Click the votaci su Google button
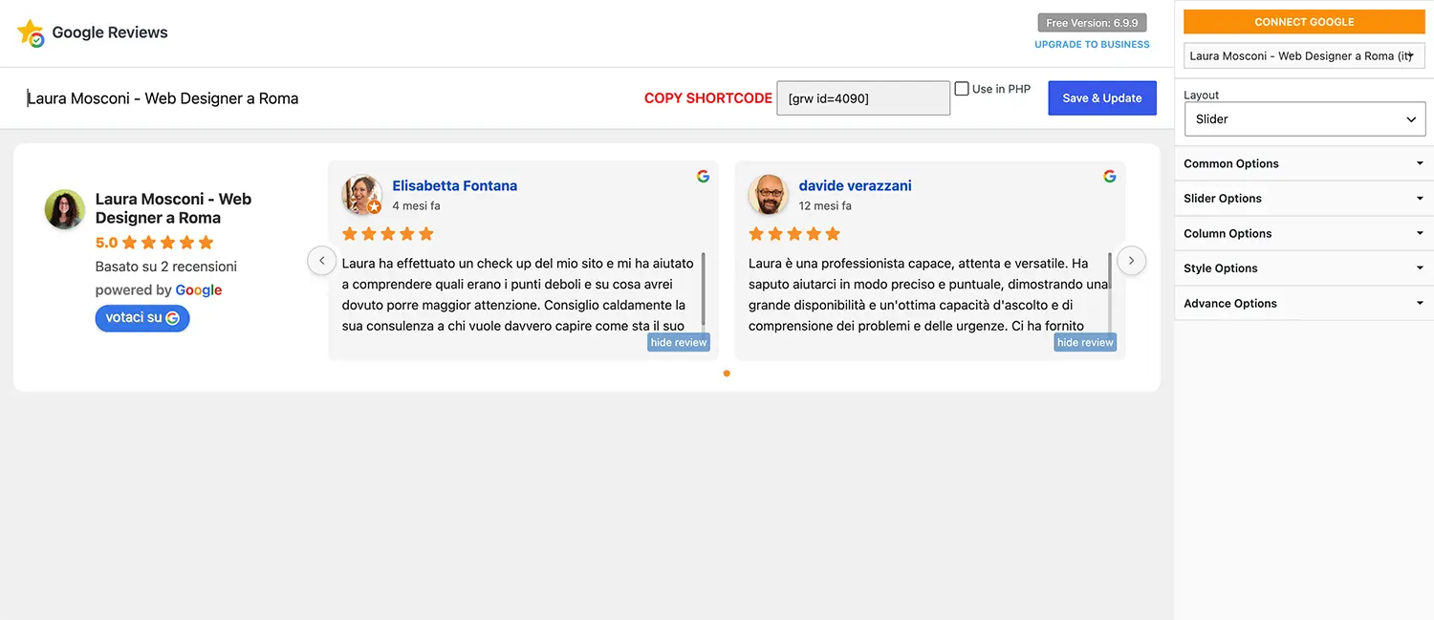1434x620 pixels. pyautogui.click(x=142, y=318)
